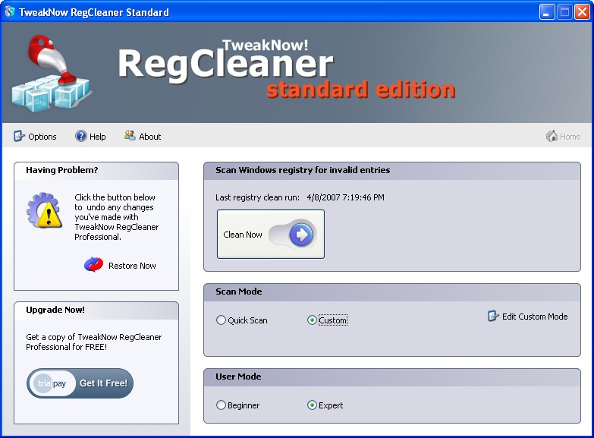Viewport: 594px width, 438px height.
Task: Click the Options toolbar icon
Action: coord(20,137)
